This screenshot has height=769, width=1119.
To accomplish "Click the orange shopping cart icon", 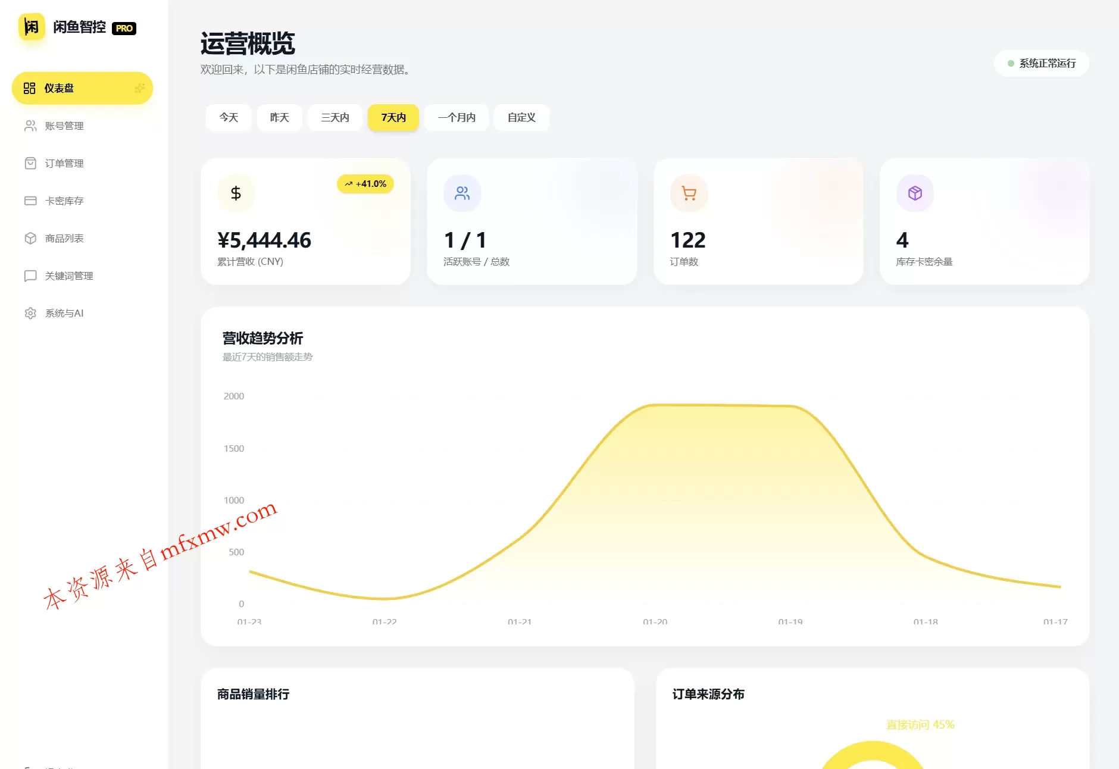I will coord(689,193).
